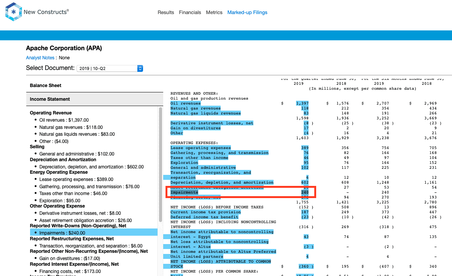Open the Marked-up Filings menu item
452x276 pixels.
click(247, 13)
